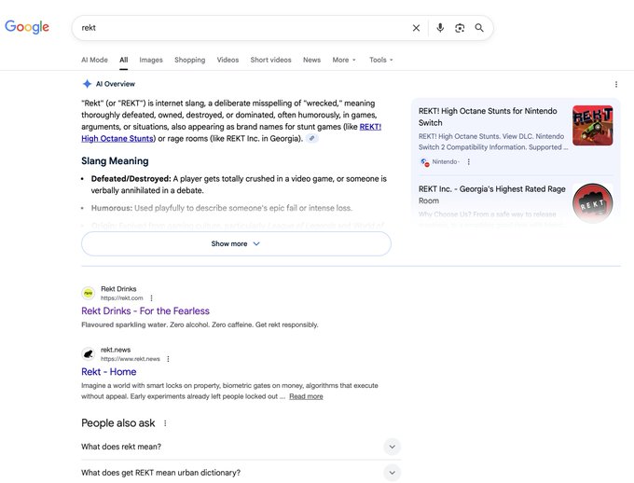634x483 pixels.
Task: Open the More search filters dropdown
Action: pyautogui.click(x=344, y=60)
